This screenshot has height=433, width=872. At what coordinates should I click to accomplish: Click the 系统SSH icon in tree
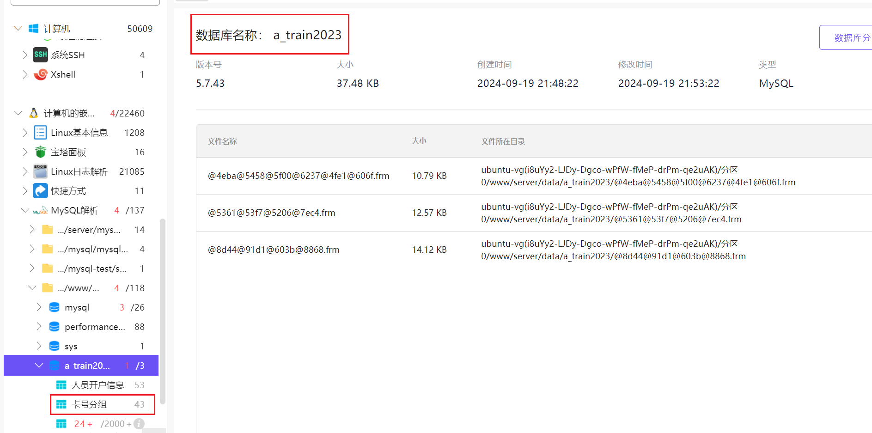click(41, 55)
